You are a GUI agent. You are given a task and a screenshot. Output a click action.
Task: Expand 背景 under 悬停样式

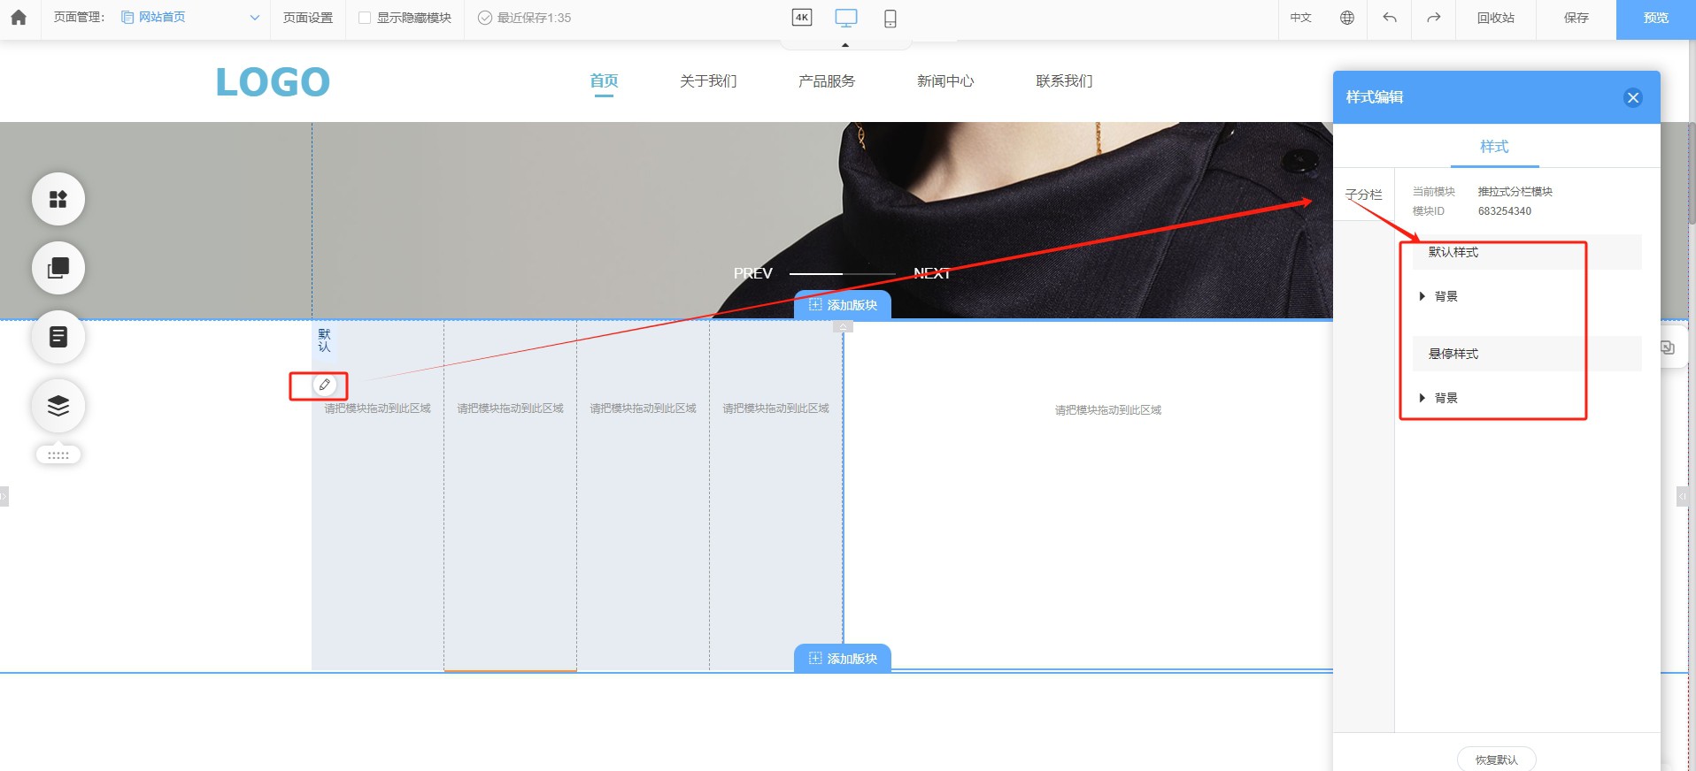click(x=1439, y=398)
